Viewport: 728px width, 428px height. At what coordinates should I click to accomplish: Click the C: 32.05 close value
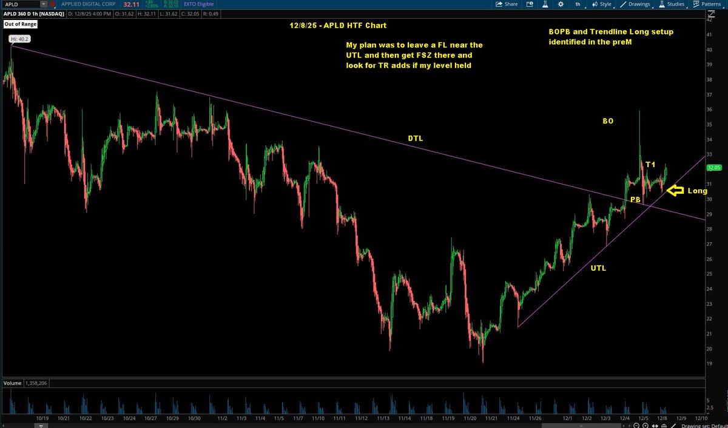190,14
